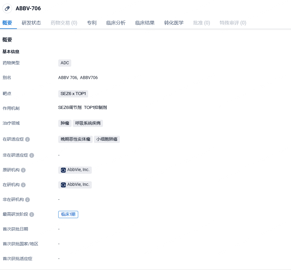Click AbbVie, Inc. name in 在研机构 row
Screen dimensions: 291x270
(x=78, y=185)
